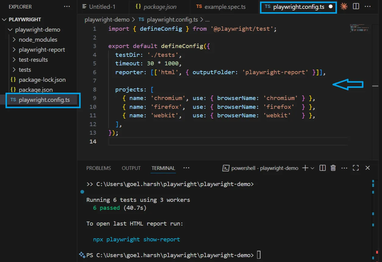
Task: Click the braces icon of package-lock.json
Action: coord(13,80)
